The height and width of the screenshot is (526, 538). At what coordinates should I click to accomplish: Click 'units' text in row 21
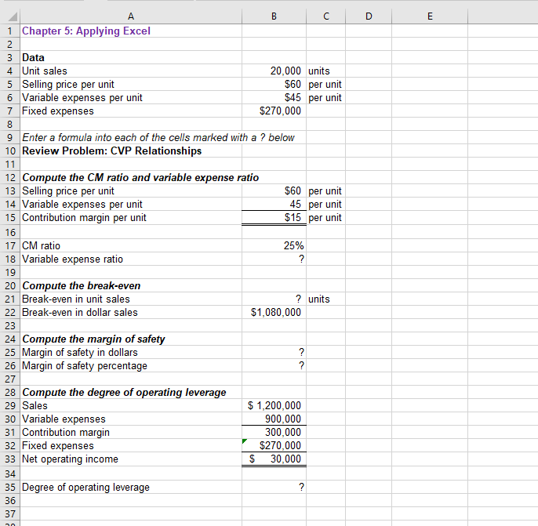(318, 299)
